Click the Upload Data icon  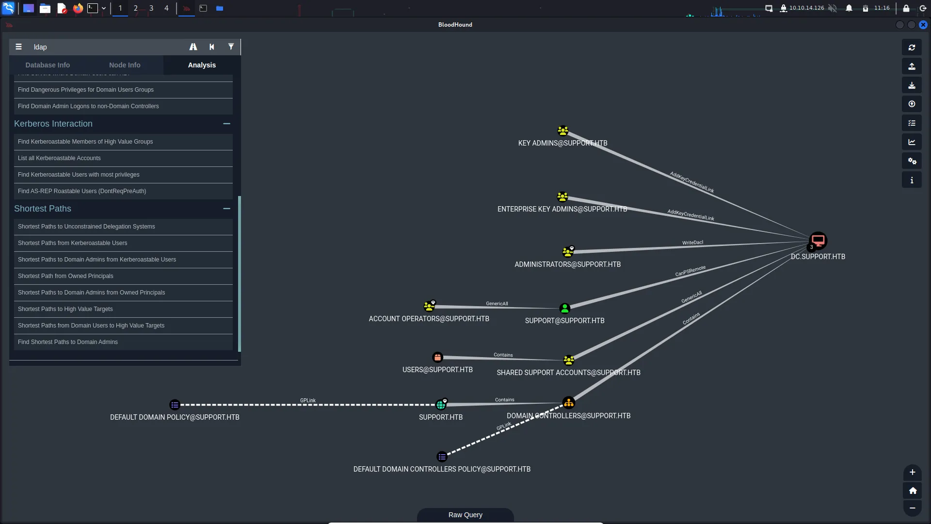(912, 104)
